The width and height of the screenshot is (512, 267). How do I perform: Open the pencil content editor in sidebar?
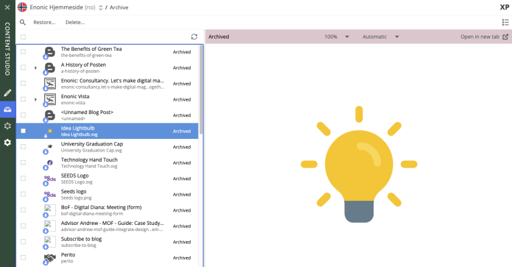click(x=7, y=93)
